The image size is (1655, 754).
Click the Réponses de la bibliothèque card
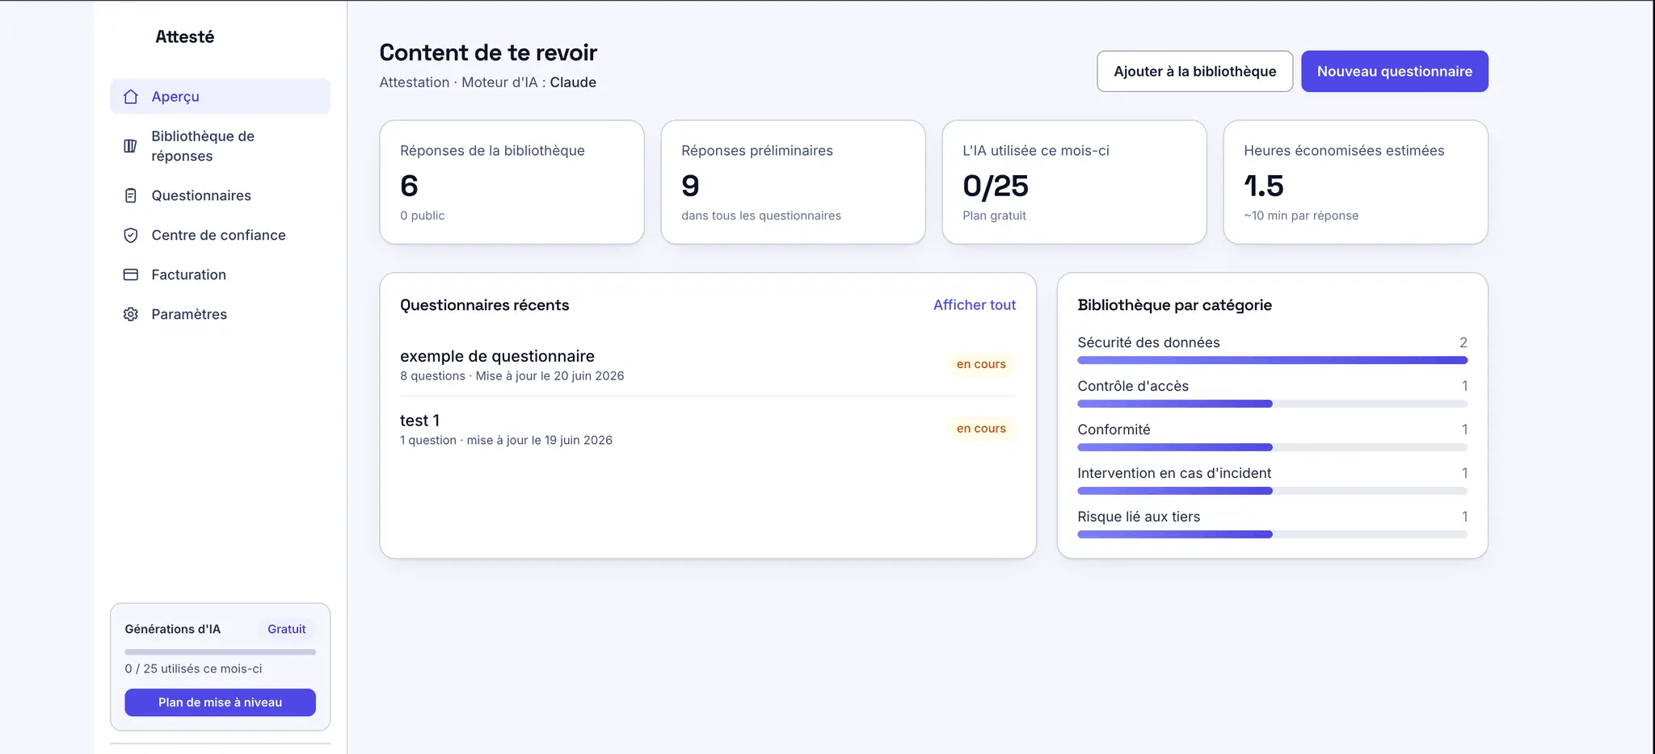512,182
